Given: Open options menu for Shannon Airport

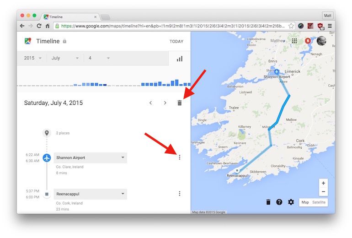Looking at the screenshot, I should click(x=180, y=157).
